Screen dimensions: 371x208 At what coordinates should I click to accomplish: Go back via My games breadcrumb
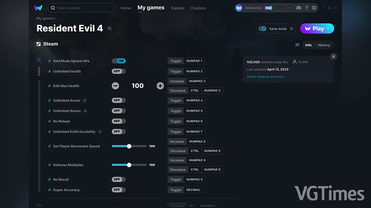[x=45, y=18]
